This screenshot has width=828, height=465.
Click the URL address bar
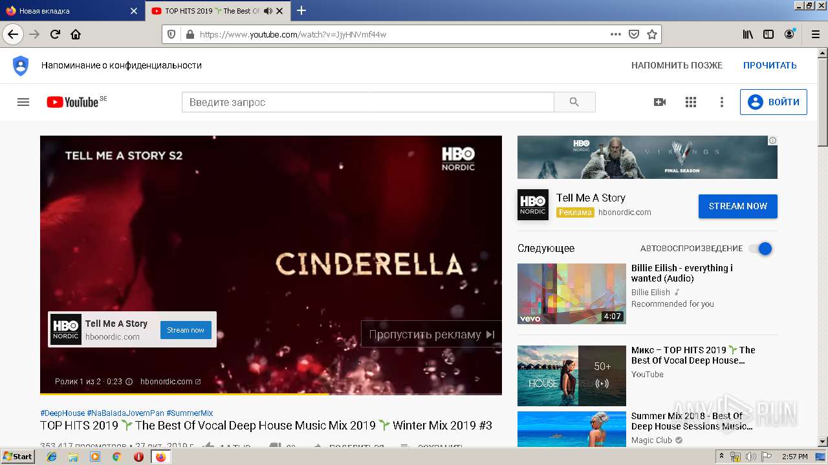click(x=401, y=34)
